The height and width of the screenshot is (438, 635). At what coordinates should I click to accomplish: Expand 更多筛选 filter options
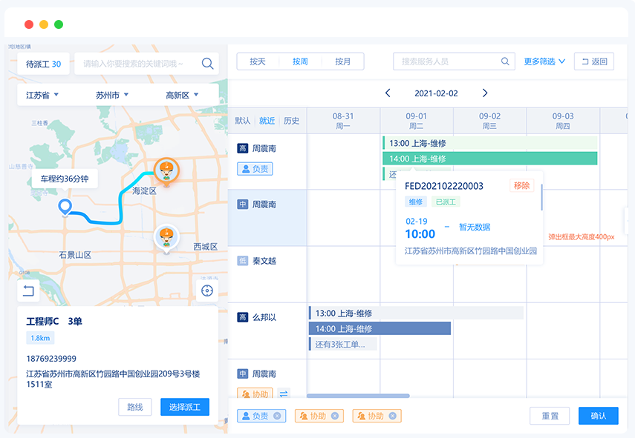[x=544, y=62]
